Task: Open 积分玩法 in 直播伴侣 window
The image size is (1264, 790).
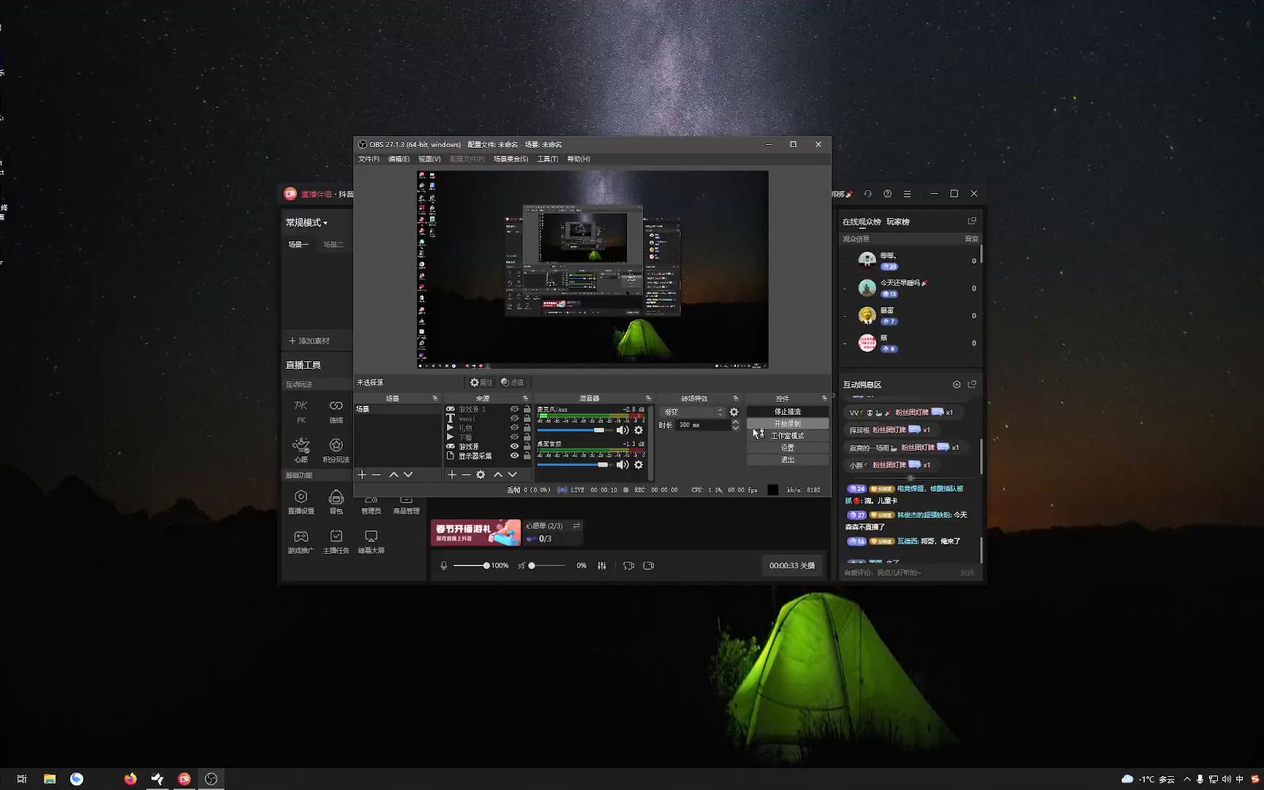Action: (x=336, y=450)
